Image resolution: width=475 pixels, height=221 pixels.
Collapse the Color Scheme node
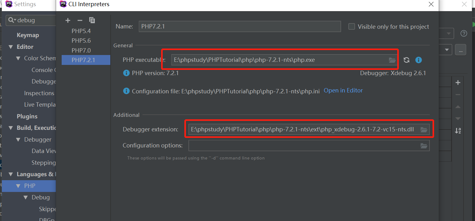click(x=18, y=58)
